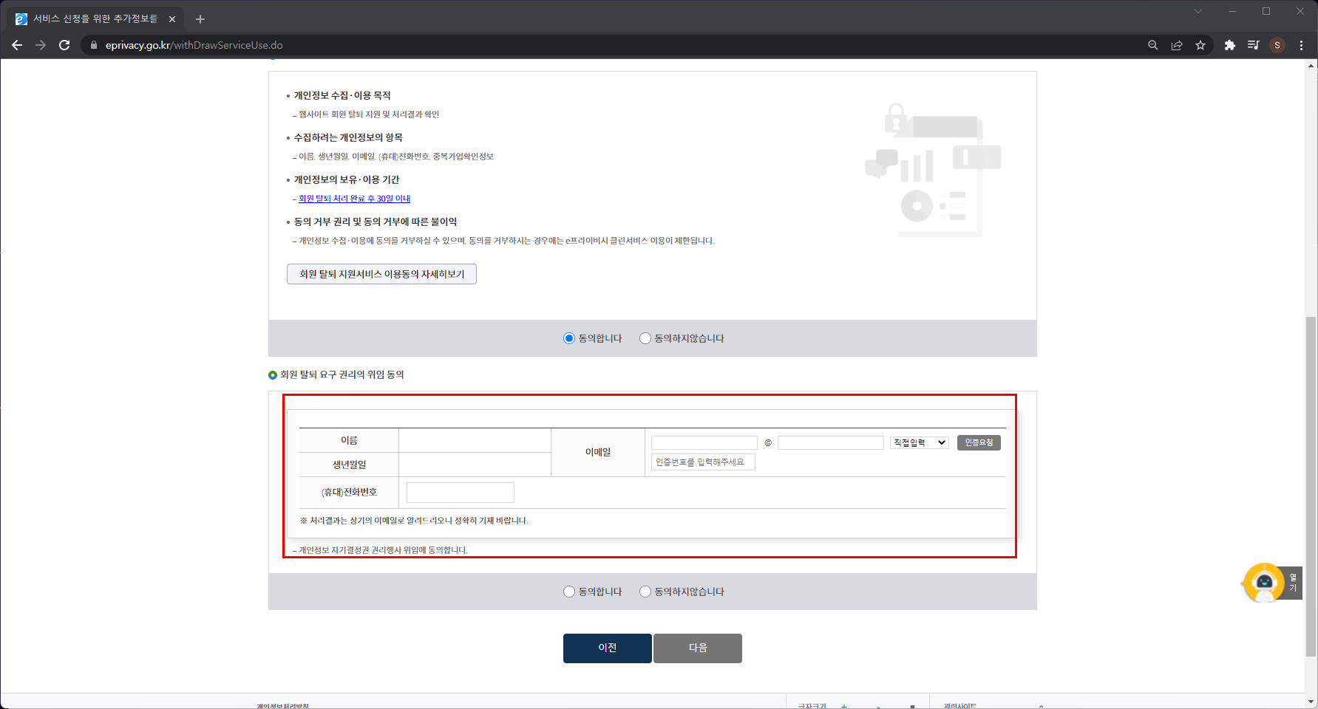Click the browser forward arrow

[41, 45]
